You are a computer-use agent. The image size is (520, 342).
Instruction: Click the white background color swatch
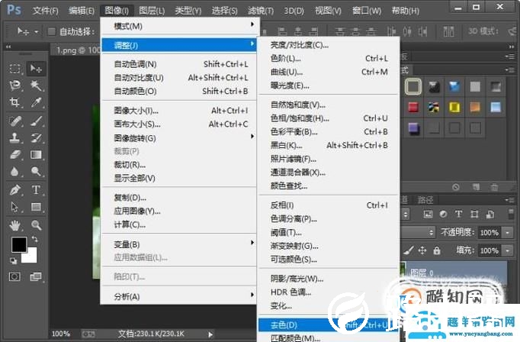click(32, 258)
